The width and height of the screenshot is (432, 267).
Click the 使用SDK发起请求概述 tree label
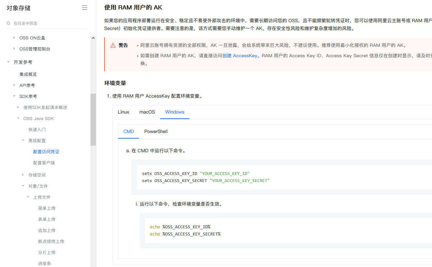tap(45, 107)
